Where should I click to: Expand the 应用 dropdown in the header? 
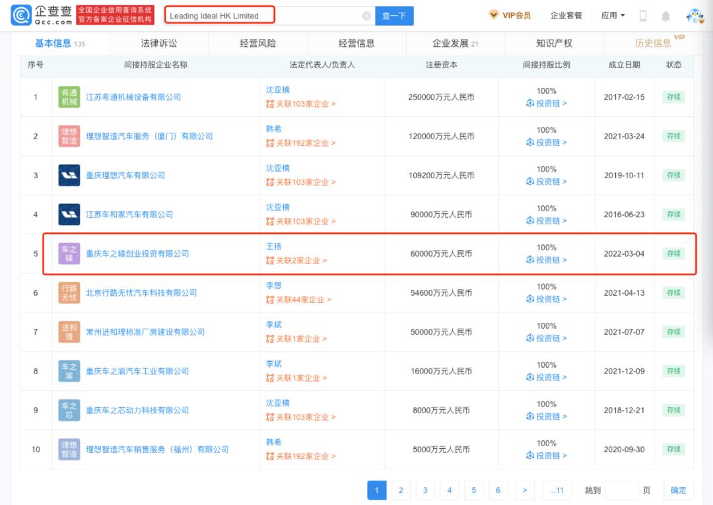[x=613, y=15]
